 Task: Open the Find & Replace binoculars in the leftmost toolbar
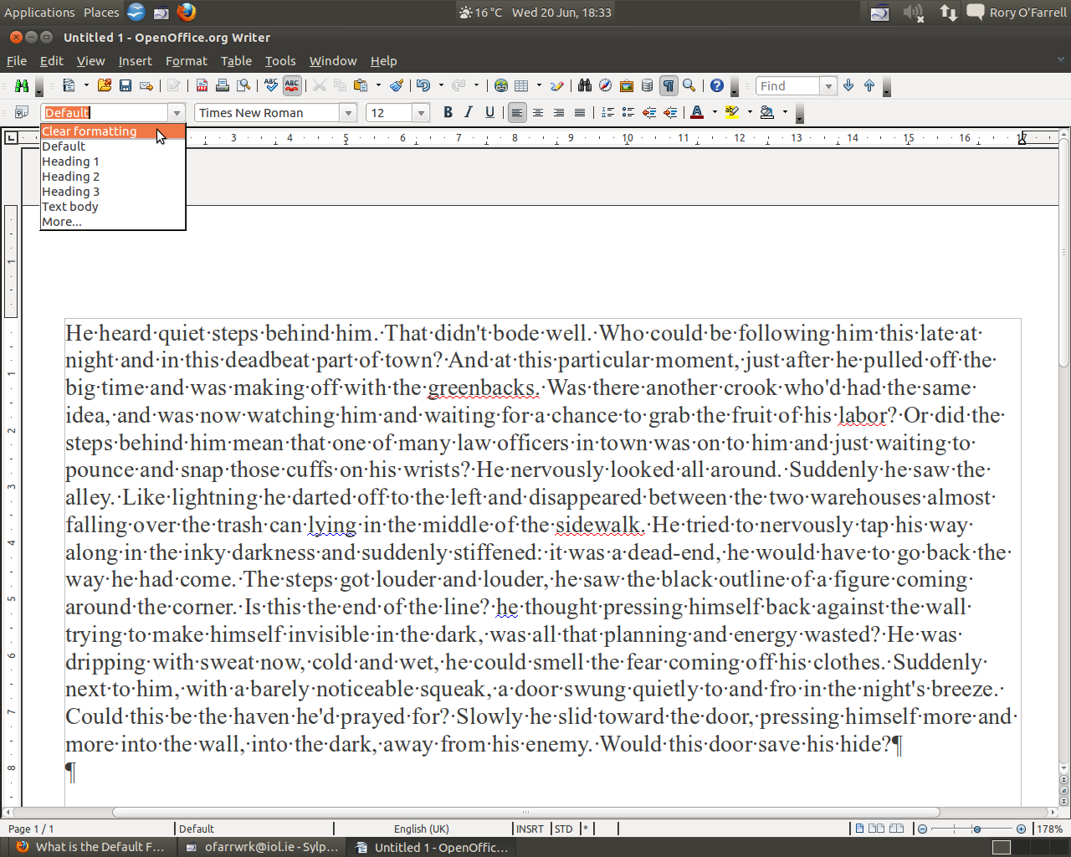coord(22,85)
